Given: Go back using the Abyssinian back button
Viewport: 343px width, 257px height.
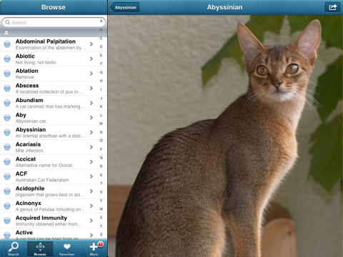Looking at the screenshot, I should [125, 7].
